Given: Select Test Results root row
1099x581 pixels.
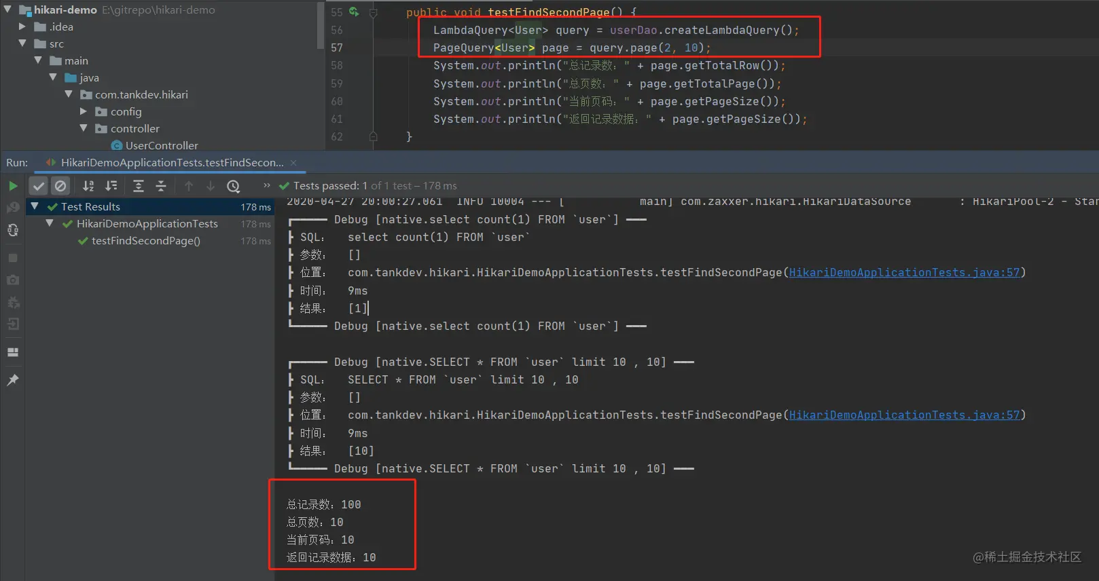Looking at the screenshot, I should coord(149,206).
